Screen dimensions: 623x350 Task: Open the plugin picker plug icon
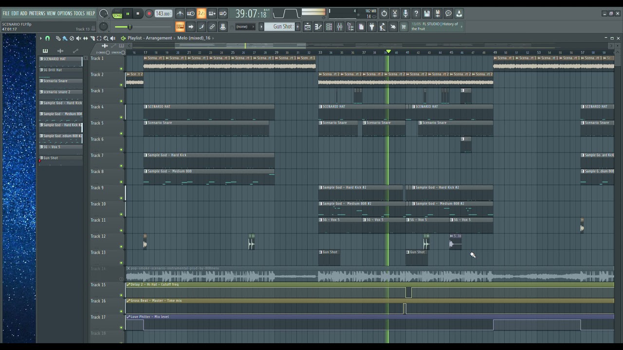click(x=372, y=27)
